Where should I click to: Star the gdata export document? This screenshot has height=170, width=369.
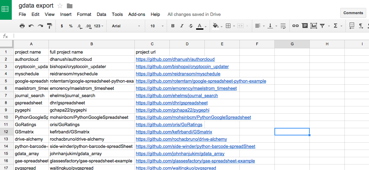coord(60,6)
